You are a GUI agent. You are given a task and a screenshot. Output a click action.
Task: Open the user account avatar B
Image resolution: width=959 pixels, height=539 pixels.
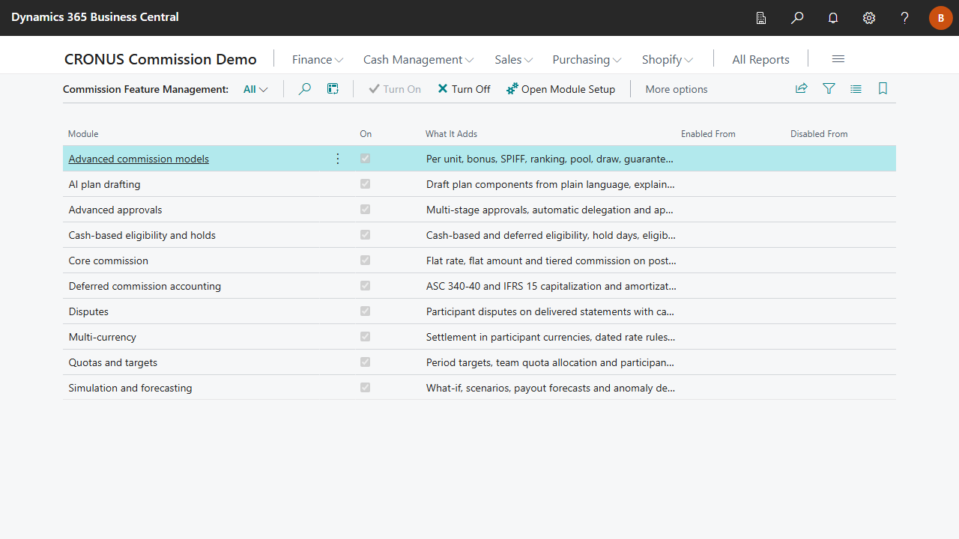pos(941,18)
